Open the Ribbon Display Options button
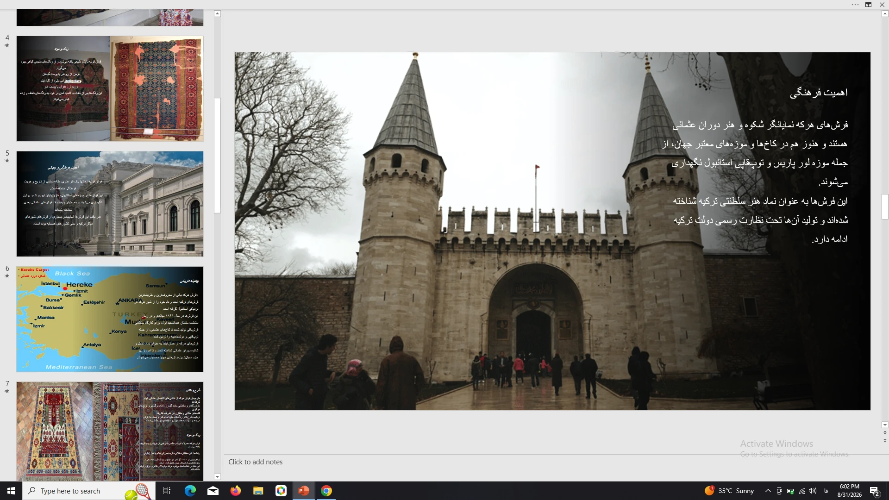 pyautogui.click(x=868, y=5)
